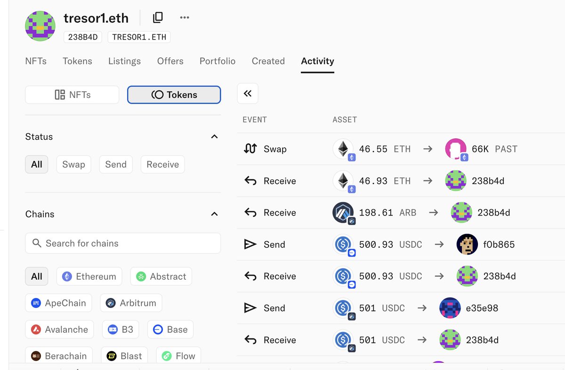Copy the wallet address via the copy icon
Image resolution: width=565 pixels, height=370 pixels.
tap(158, 18)
